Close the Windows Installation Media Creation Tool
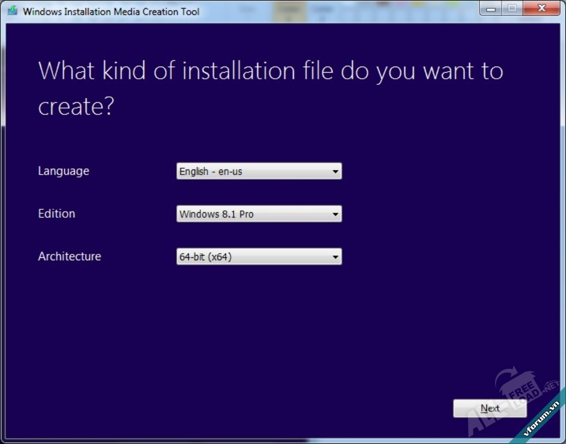566x444 pixels. 541,8
